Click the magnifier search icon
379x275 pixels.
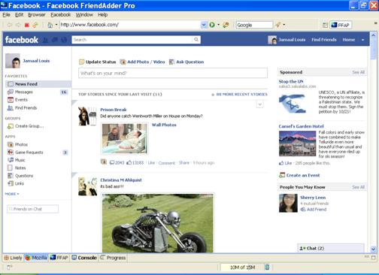tap(196, 40)
